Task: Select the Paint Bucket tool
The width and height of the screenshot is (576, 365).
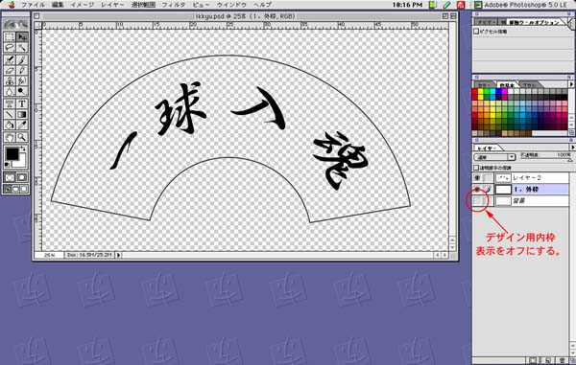Action: pyautogui.click(x=10, y=125)
